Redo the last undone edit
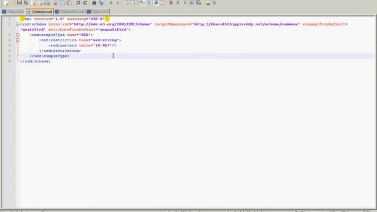377x212 pixels. [x=85, y=3]
